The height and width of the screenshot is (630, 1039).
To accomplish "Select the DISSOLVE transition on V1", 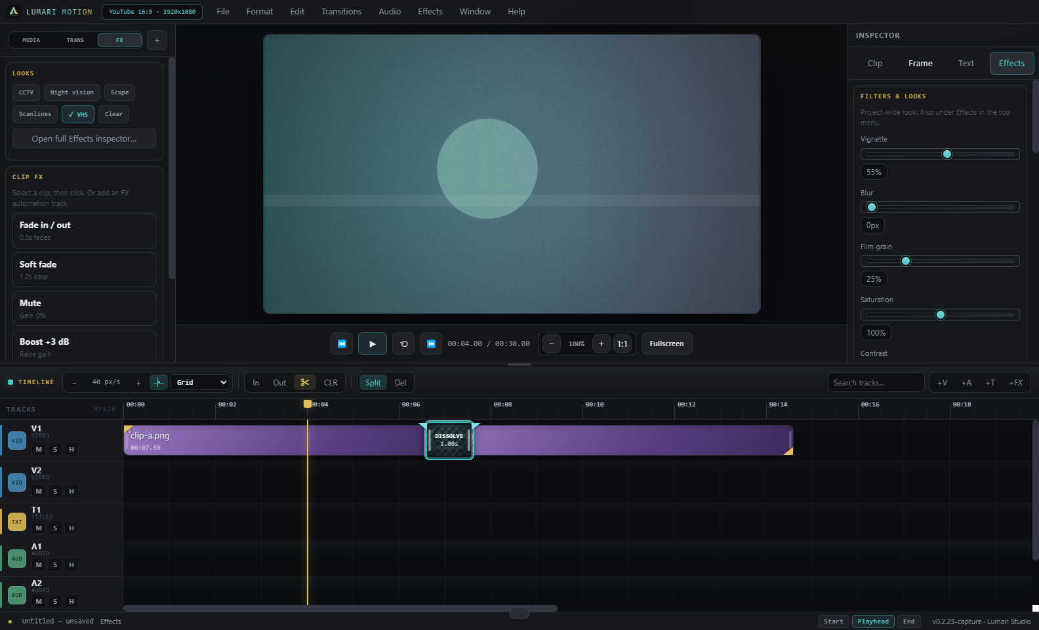I will (449, 440).
